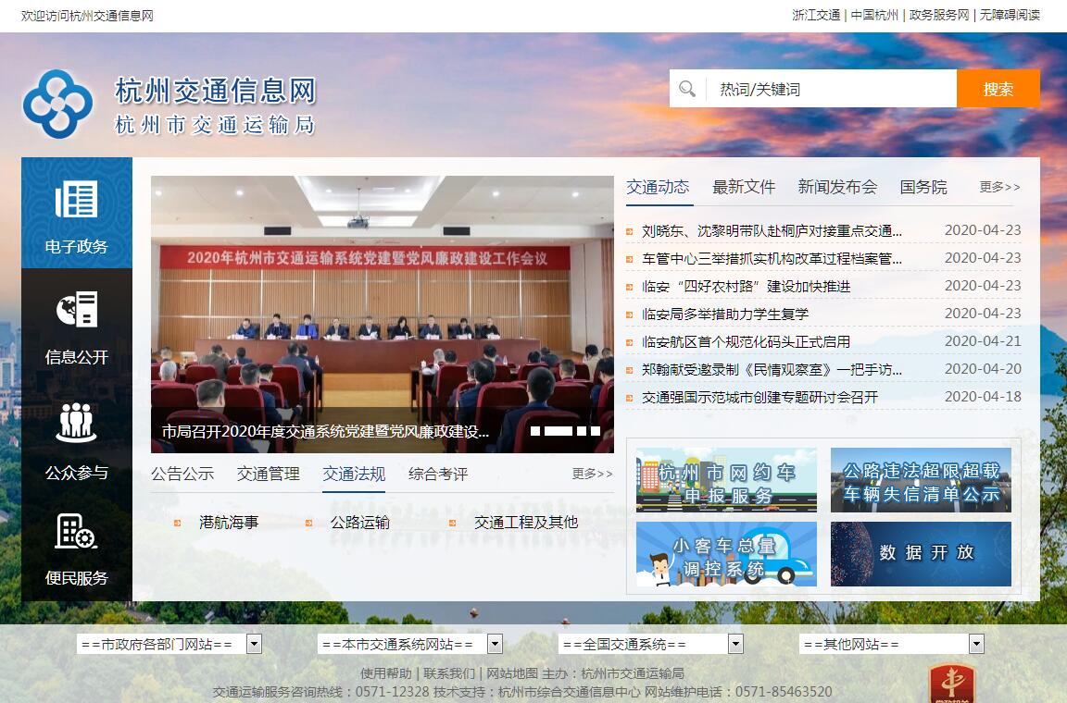Open the 数据开放 banner
The width and height of the screenshot is (1067, 703).
(920, 553)
